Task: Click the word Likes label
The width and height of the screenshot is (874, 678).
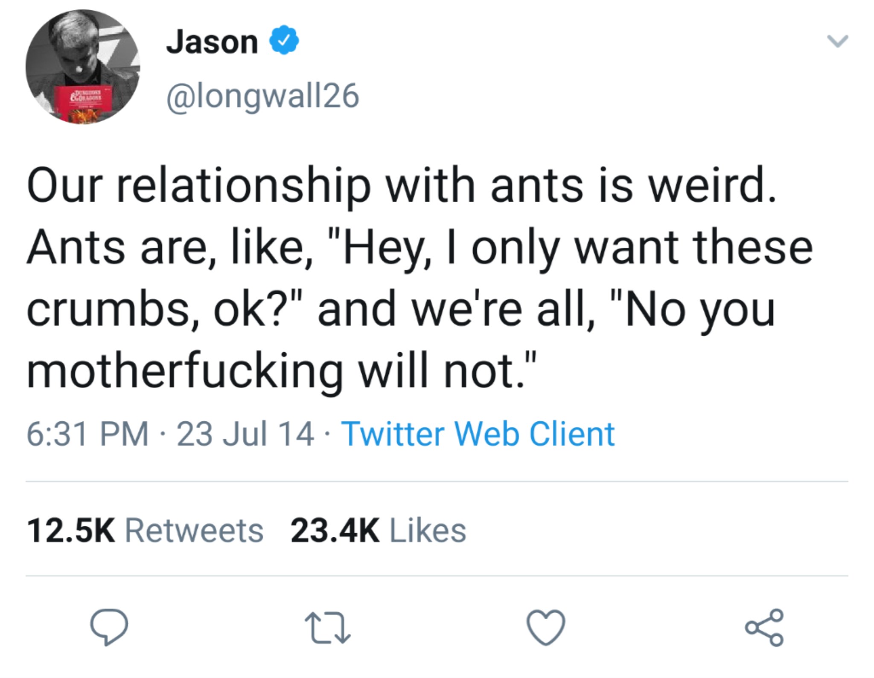Action: [428, 530]
